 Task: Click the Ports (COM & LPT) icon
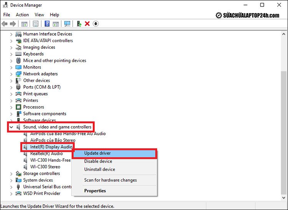point(18,87)
